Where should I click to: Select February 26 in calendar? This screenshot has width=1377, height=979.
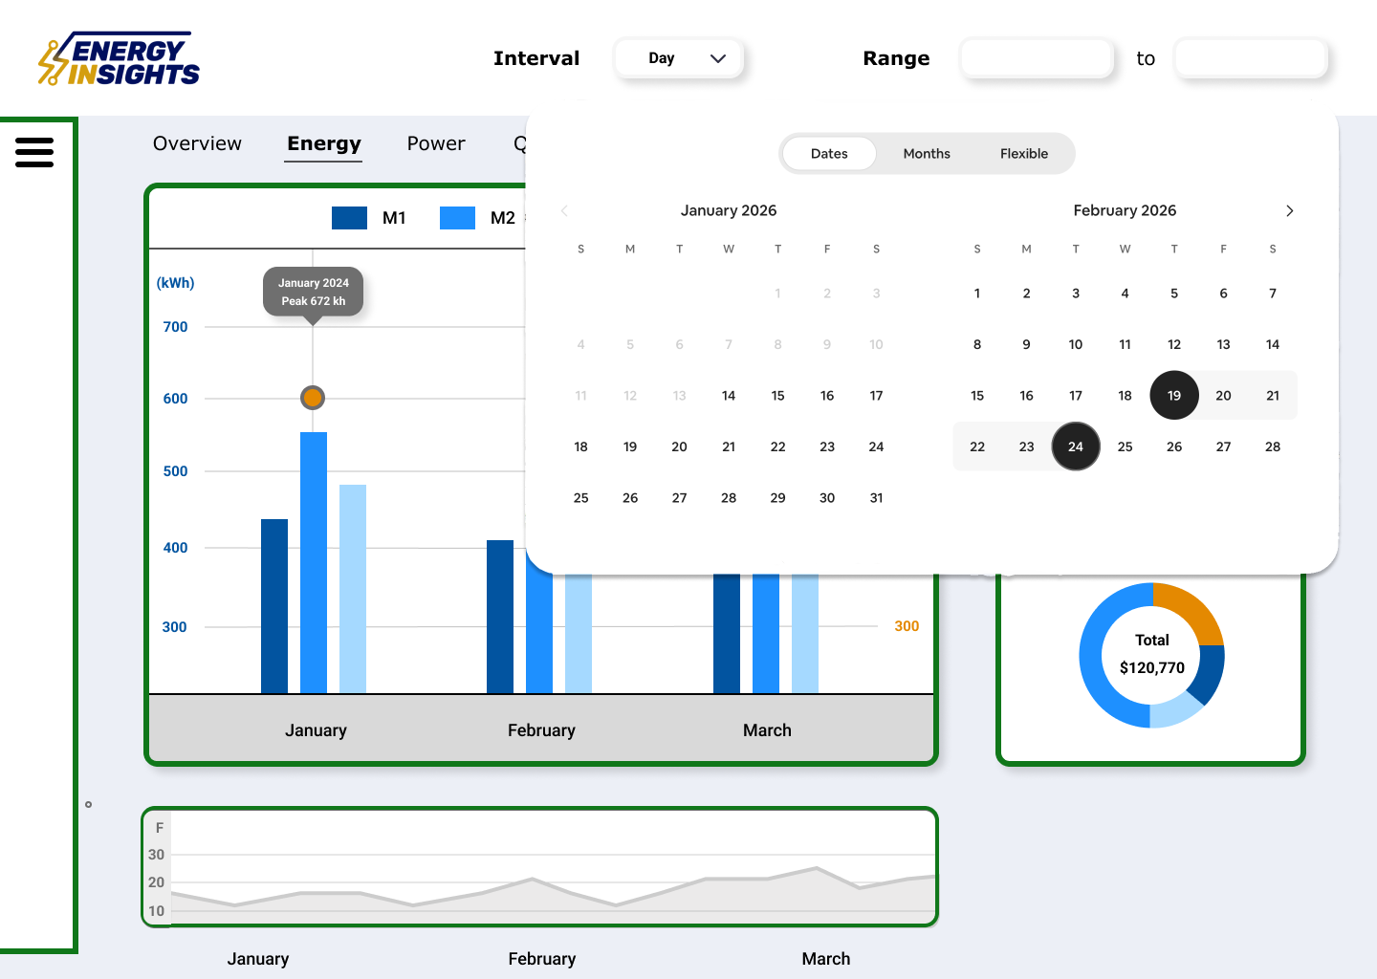[1174, 446]
